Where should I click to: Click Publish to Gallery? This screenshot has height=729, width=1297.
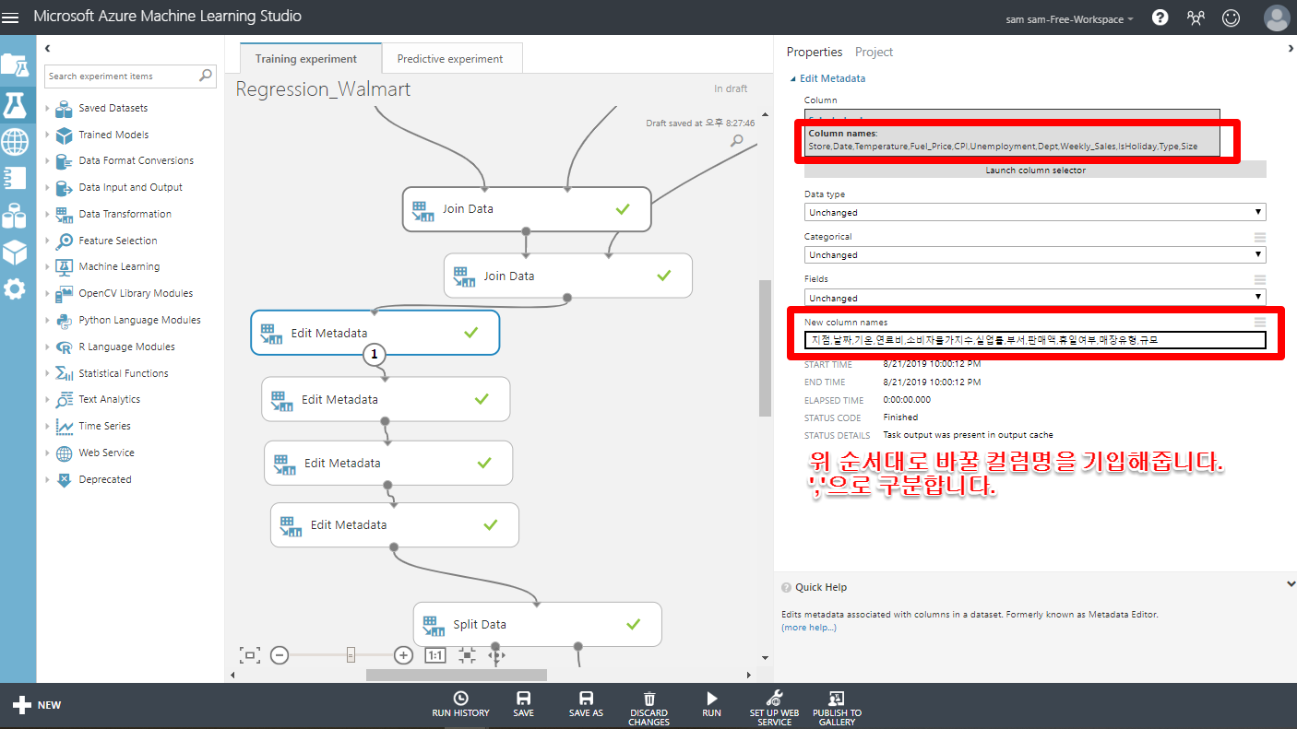point(837,709)
